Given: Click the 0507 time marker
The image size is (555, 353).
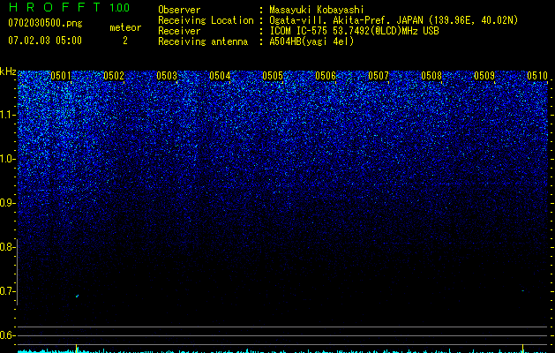Looking at the screenshot, I should point(379,76).
